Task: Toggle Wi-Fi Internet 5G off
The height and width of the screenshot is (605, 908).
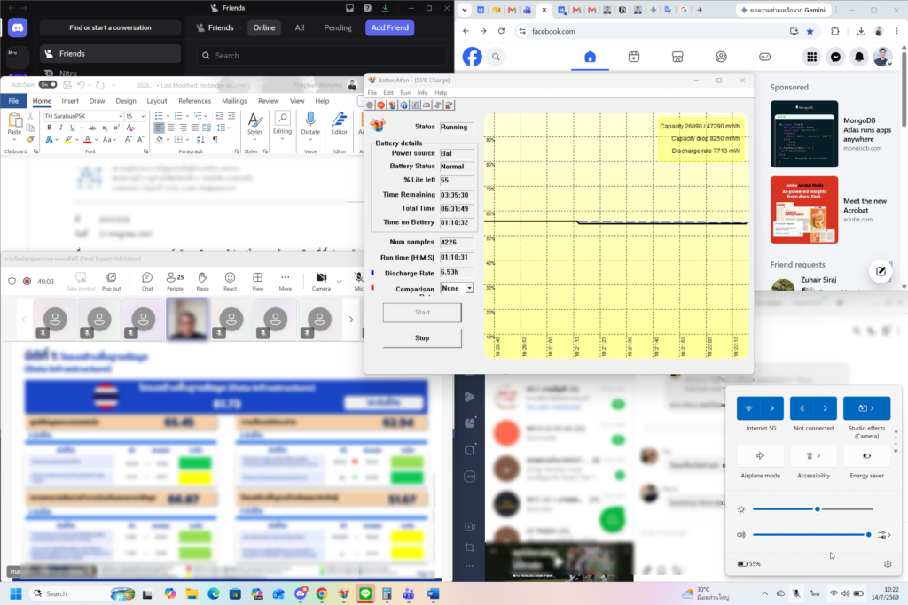Action: pos(748,408)
